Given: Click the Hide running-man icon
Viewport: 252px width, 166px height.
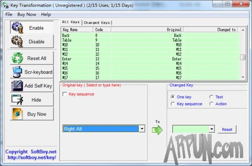Looking at the screenshot, I should (17, 99).
